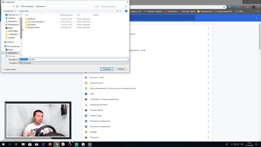Click the Chrome page vertical scrollbar
Image resolution: width=261 pixels, height=147 pixels.
click(260, 37)
